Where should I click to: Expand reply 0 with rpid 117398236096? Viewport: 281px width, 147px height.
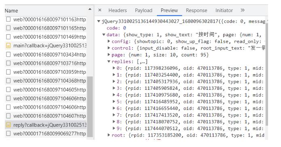click(114, 68)
